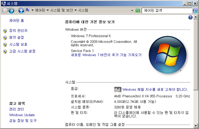Expand the dropdown arrow before 시스템 및 보안
The width and height of the screenshot is (199, 129).
(x=48, y=10)
